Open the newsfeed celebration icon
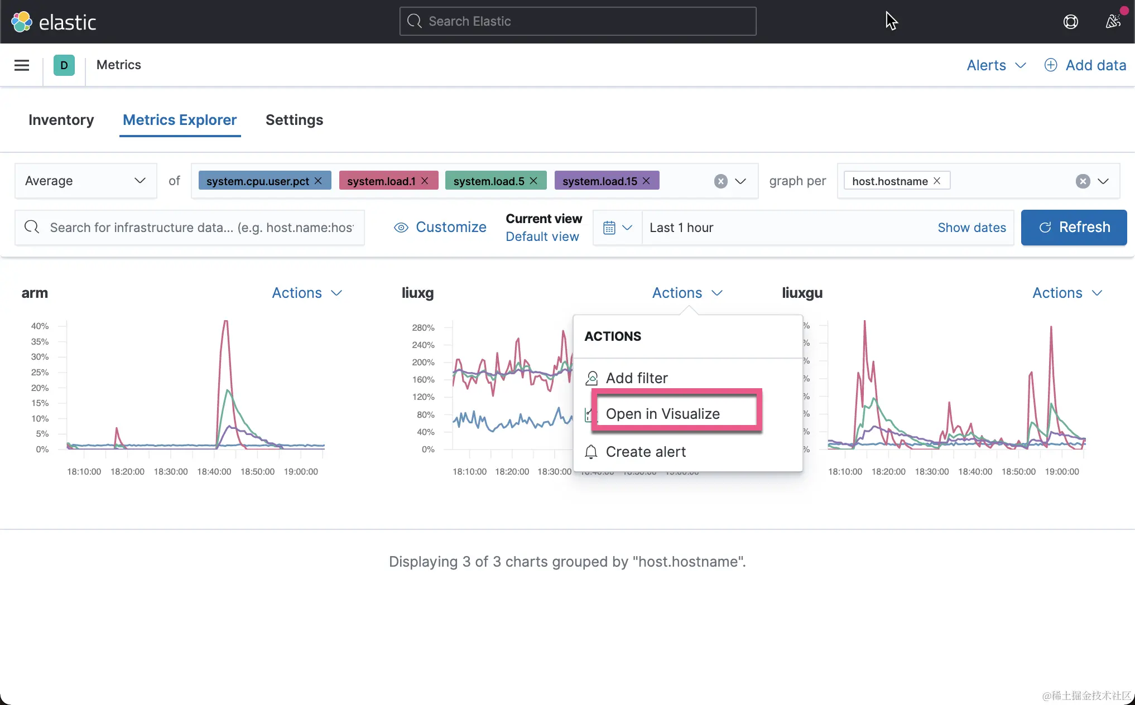This screenshot has width=1135, height=705. (1113, 21)
